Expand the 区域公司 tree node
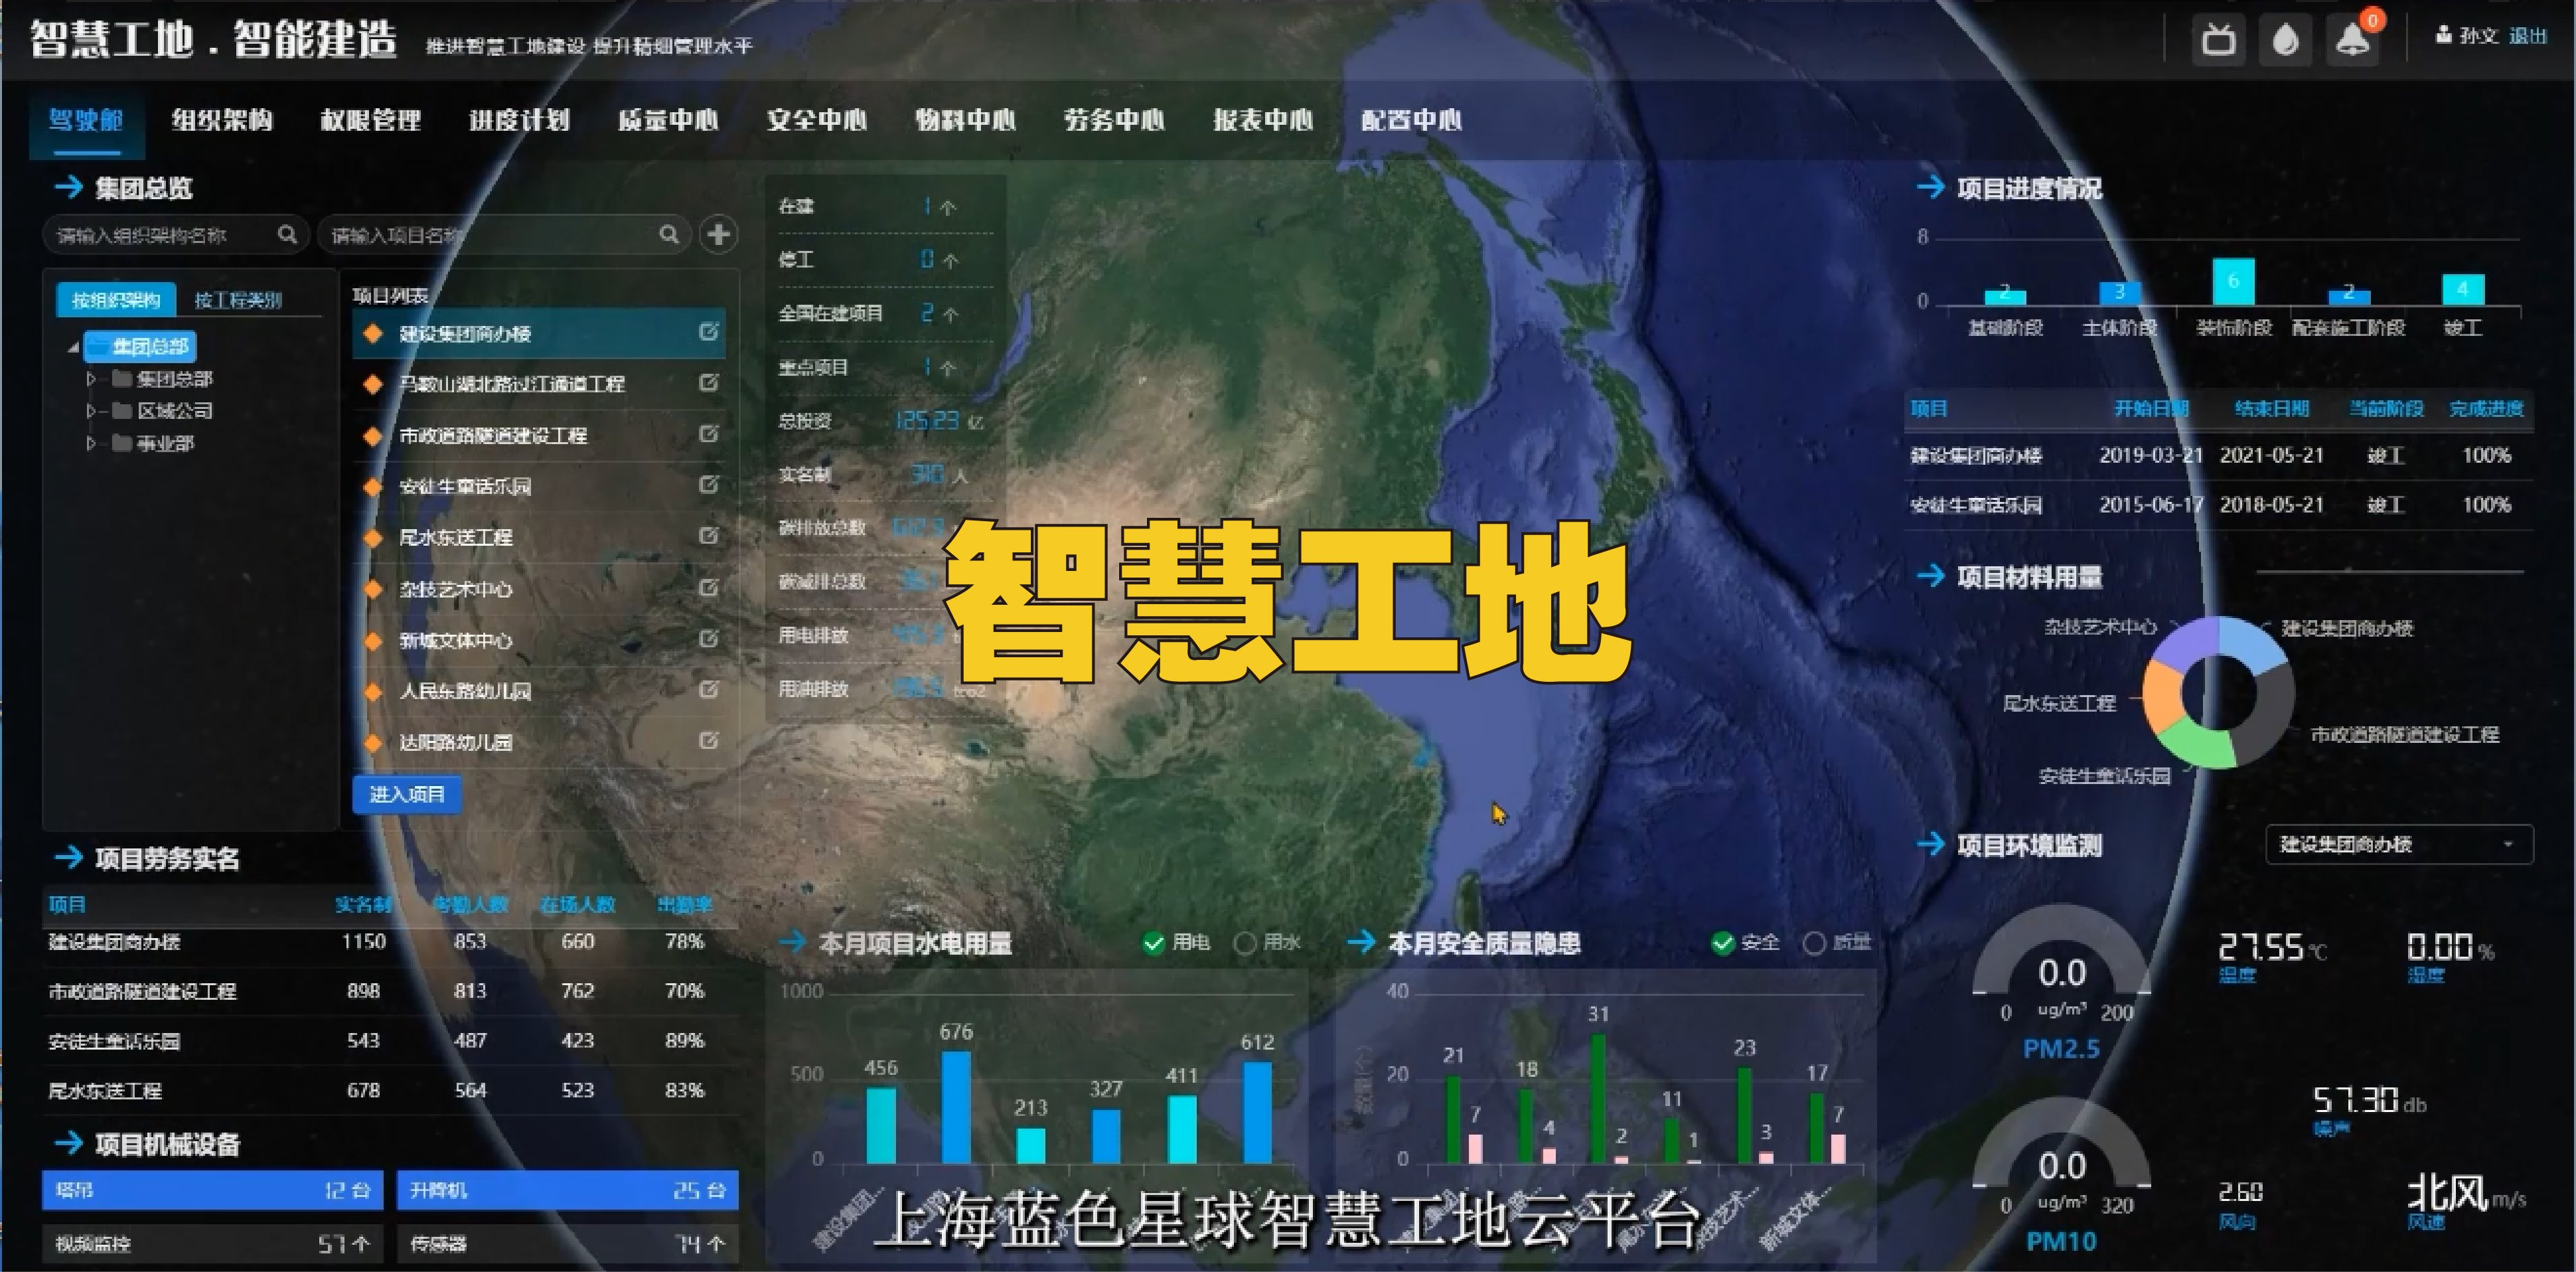This screenshot has height=1272, width=2576. coord(91,411)
